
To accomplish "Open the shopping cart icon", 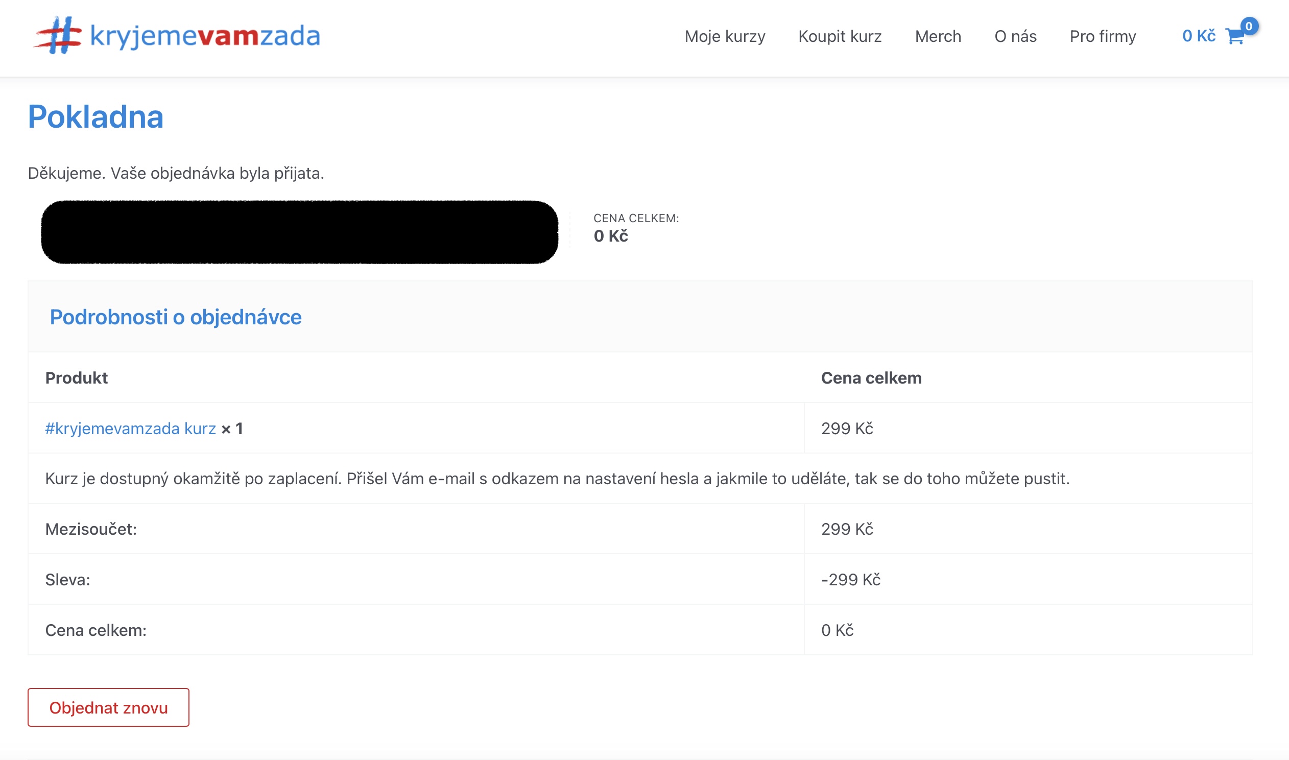I will pyautogui.click(x=1235, y=37).
